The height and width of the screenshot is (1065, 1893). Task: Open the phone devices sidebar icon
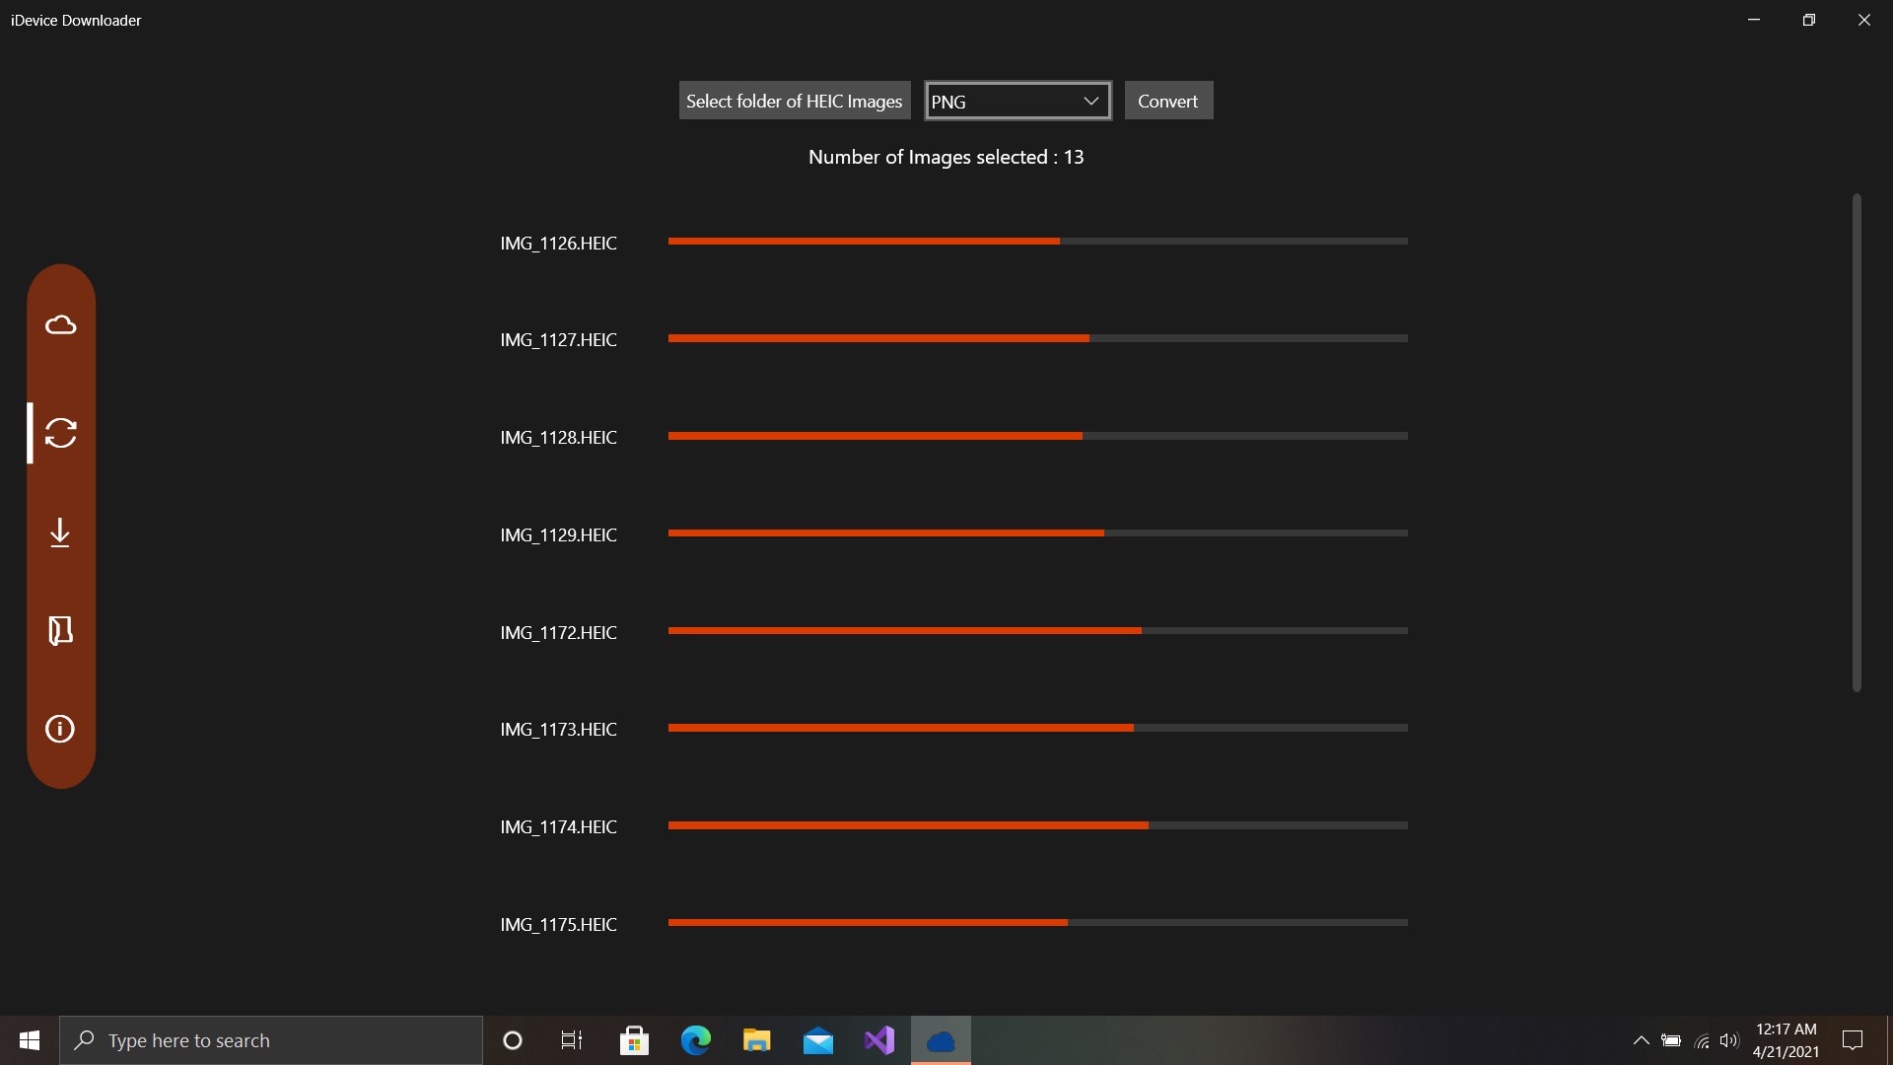coord(60,631)
